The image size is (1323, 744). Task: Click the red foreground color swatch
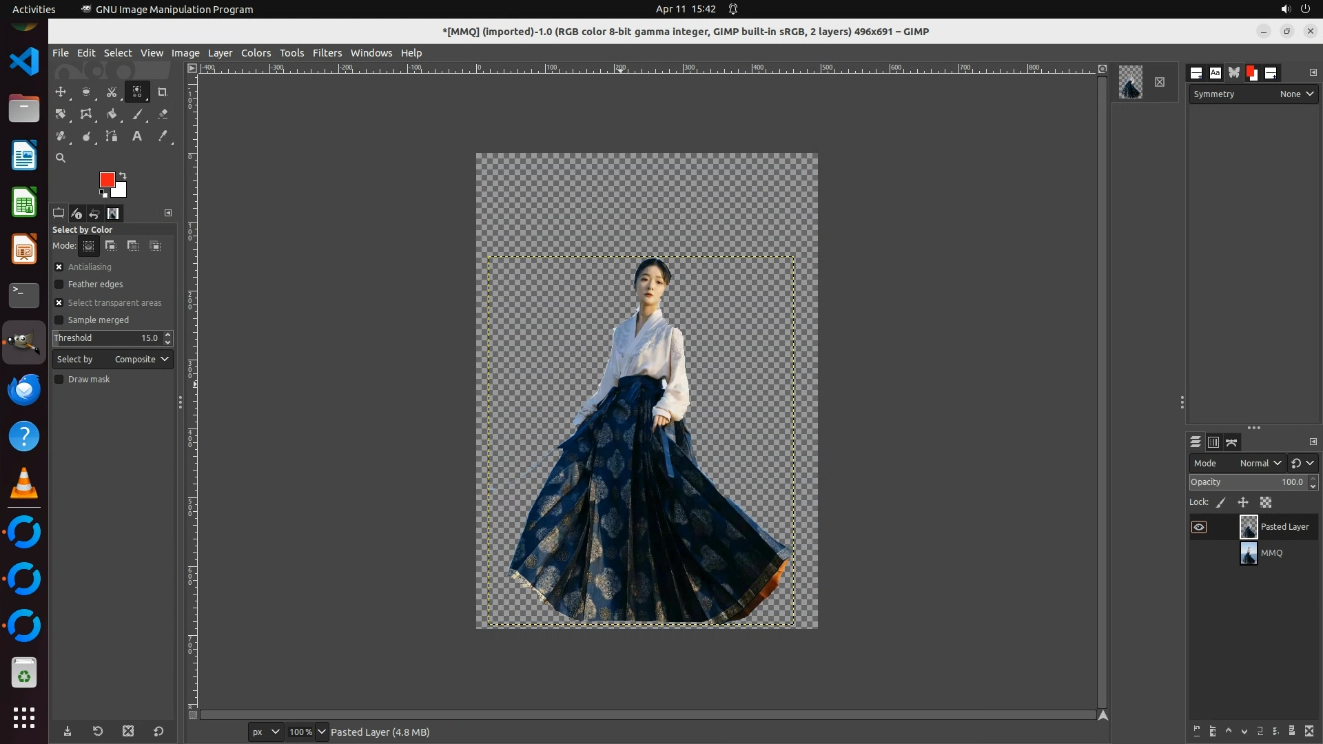point(106,180)
